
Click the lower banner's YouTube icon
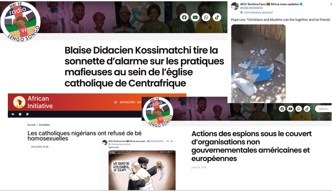[290, 109]
